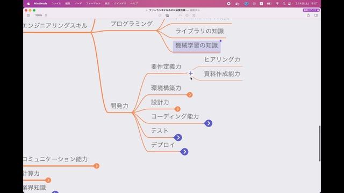
Task: Open the share icon in toolbar
Action: (x=308, y=16)
